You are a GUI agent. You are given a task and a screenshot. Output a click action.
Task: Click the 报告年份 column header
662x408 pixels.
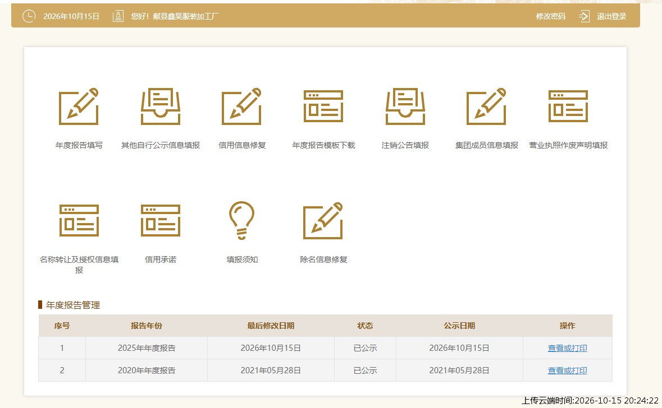tap(147, 326)
